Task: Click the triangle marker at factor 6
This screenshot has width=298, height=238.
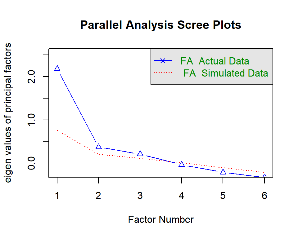Action: 264,177
